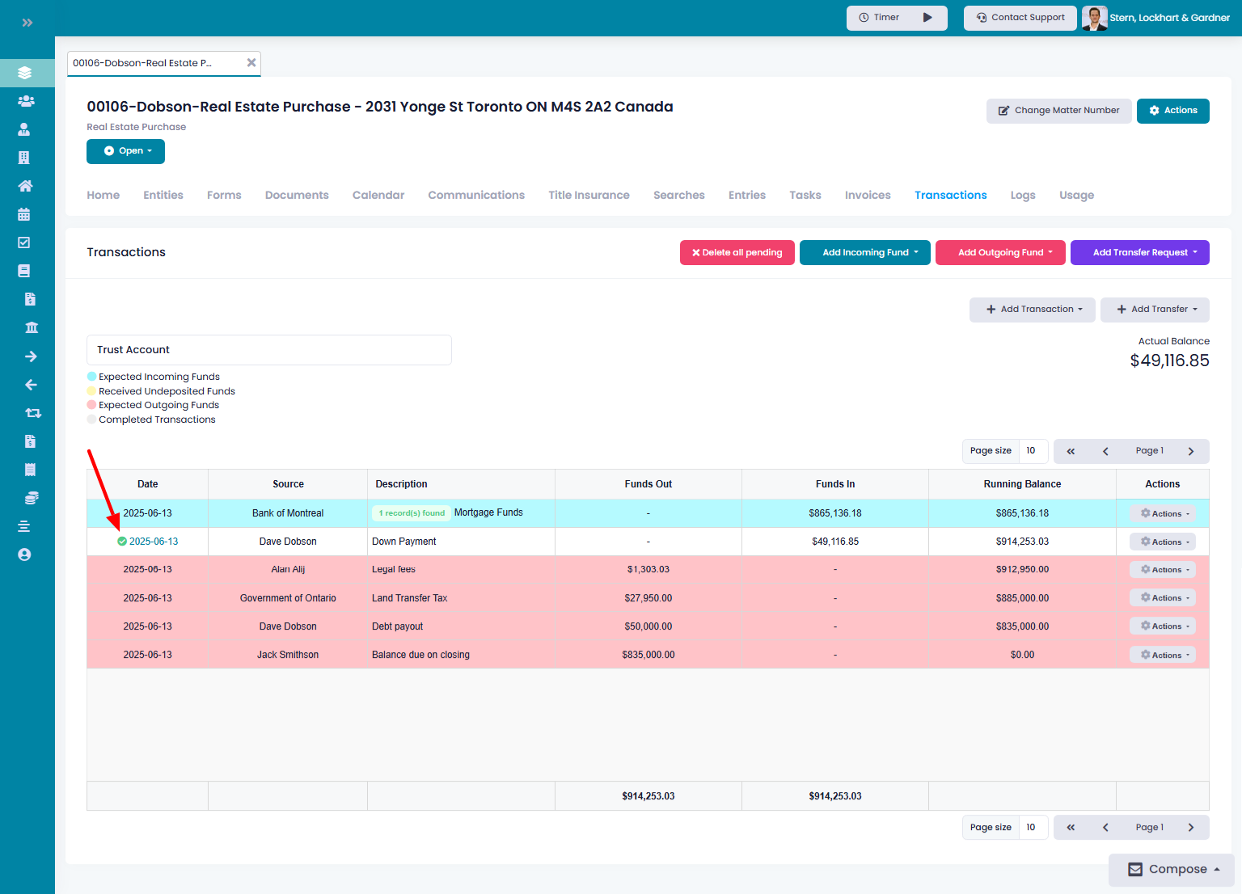Viewport: 1242px width, 894px height.
Task: Sort by Running Balance column header
Action: 1022,484
